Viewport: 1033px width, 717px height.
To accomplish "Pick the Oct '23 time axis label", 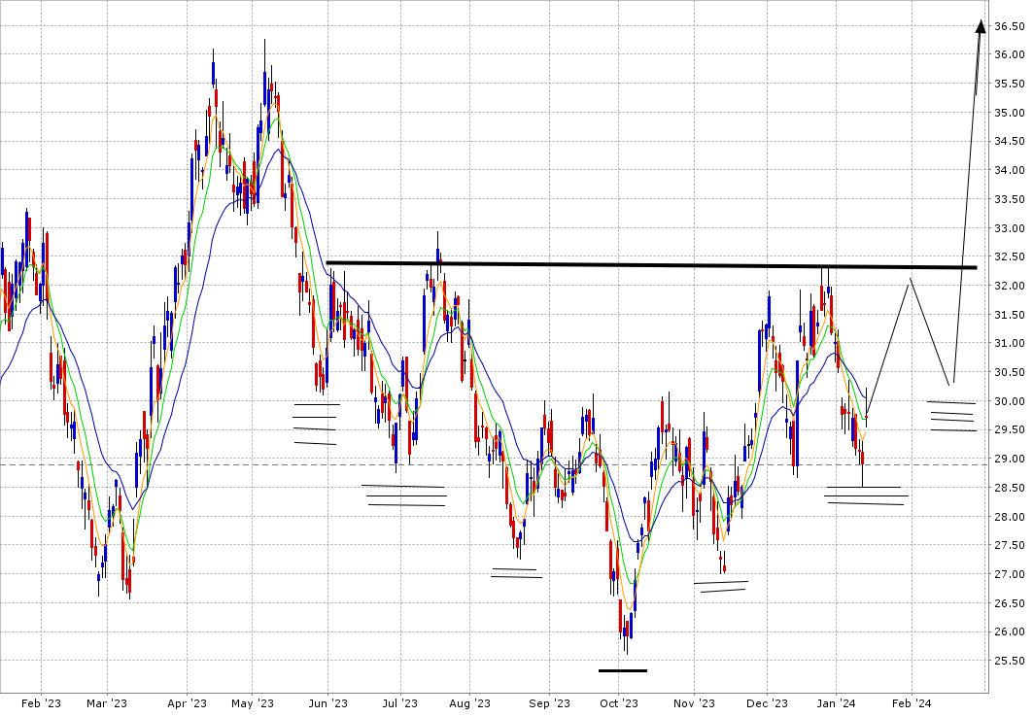I will 619,703.
